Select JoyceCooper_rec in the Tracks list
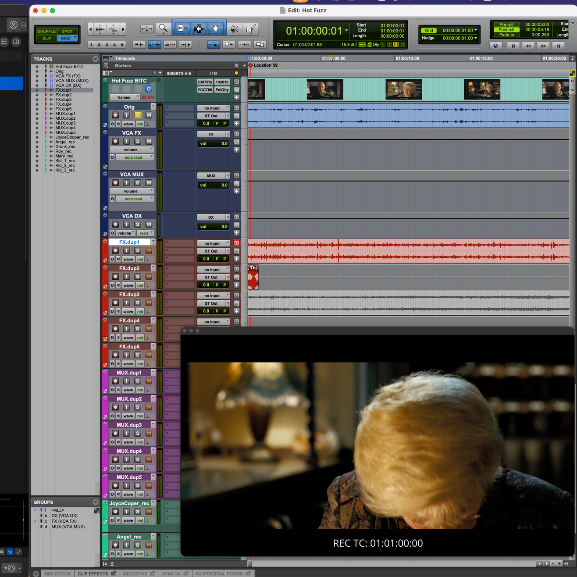This screenshot has height=577, width=577. (x=72, y=137)
